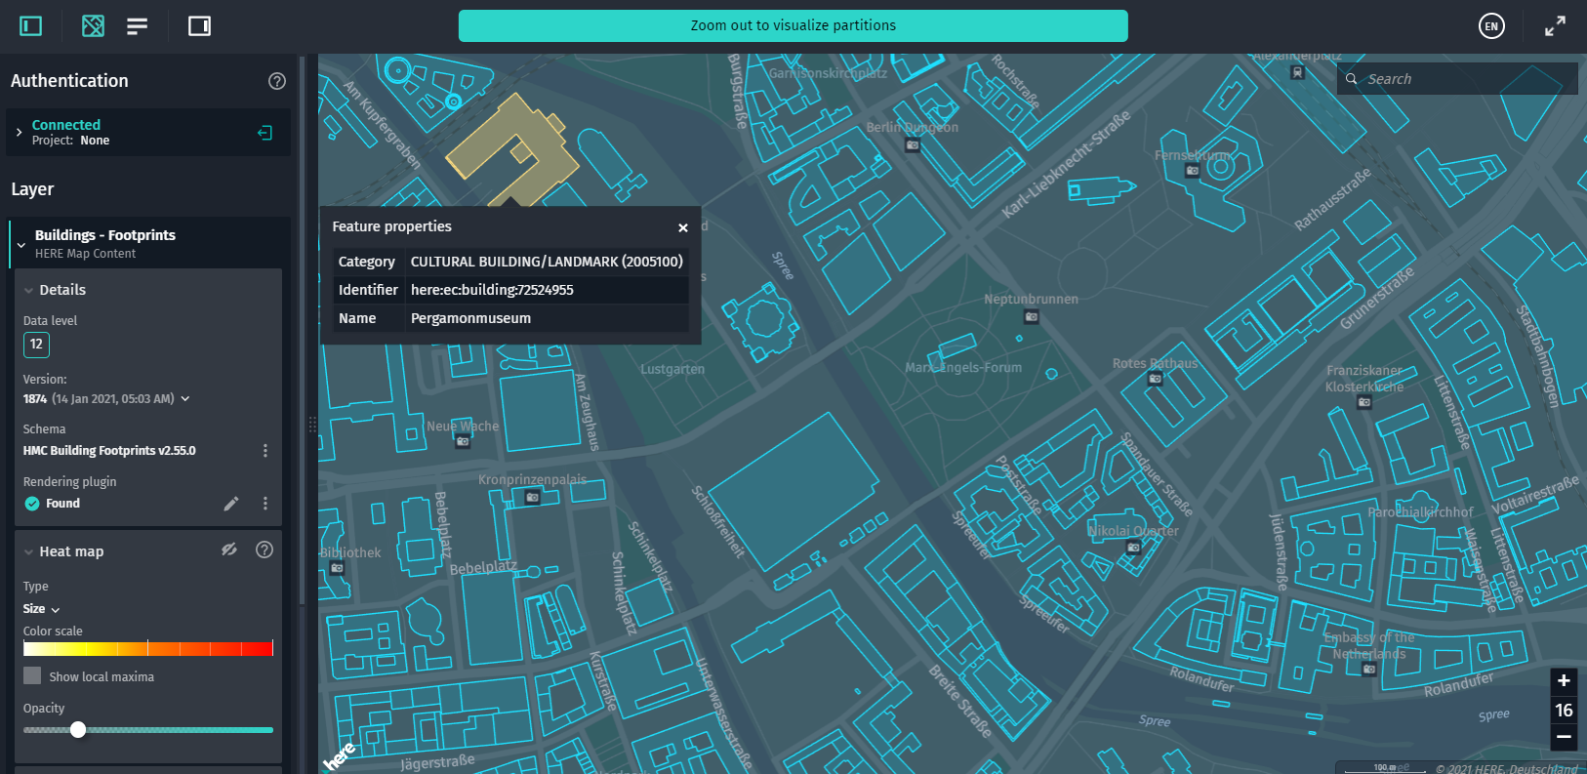The height and width of the screenshot is (774, 1587).
Task: Open the EN language selector
Action: (x=1491, y=26)
